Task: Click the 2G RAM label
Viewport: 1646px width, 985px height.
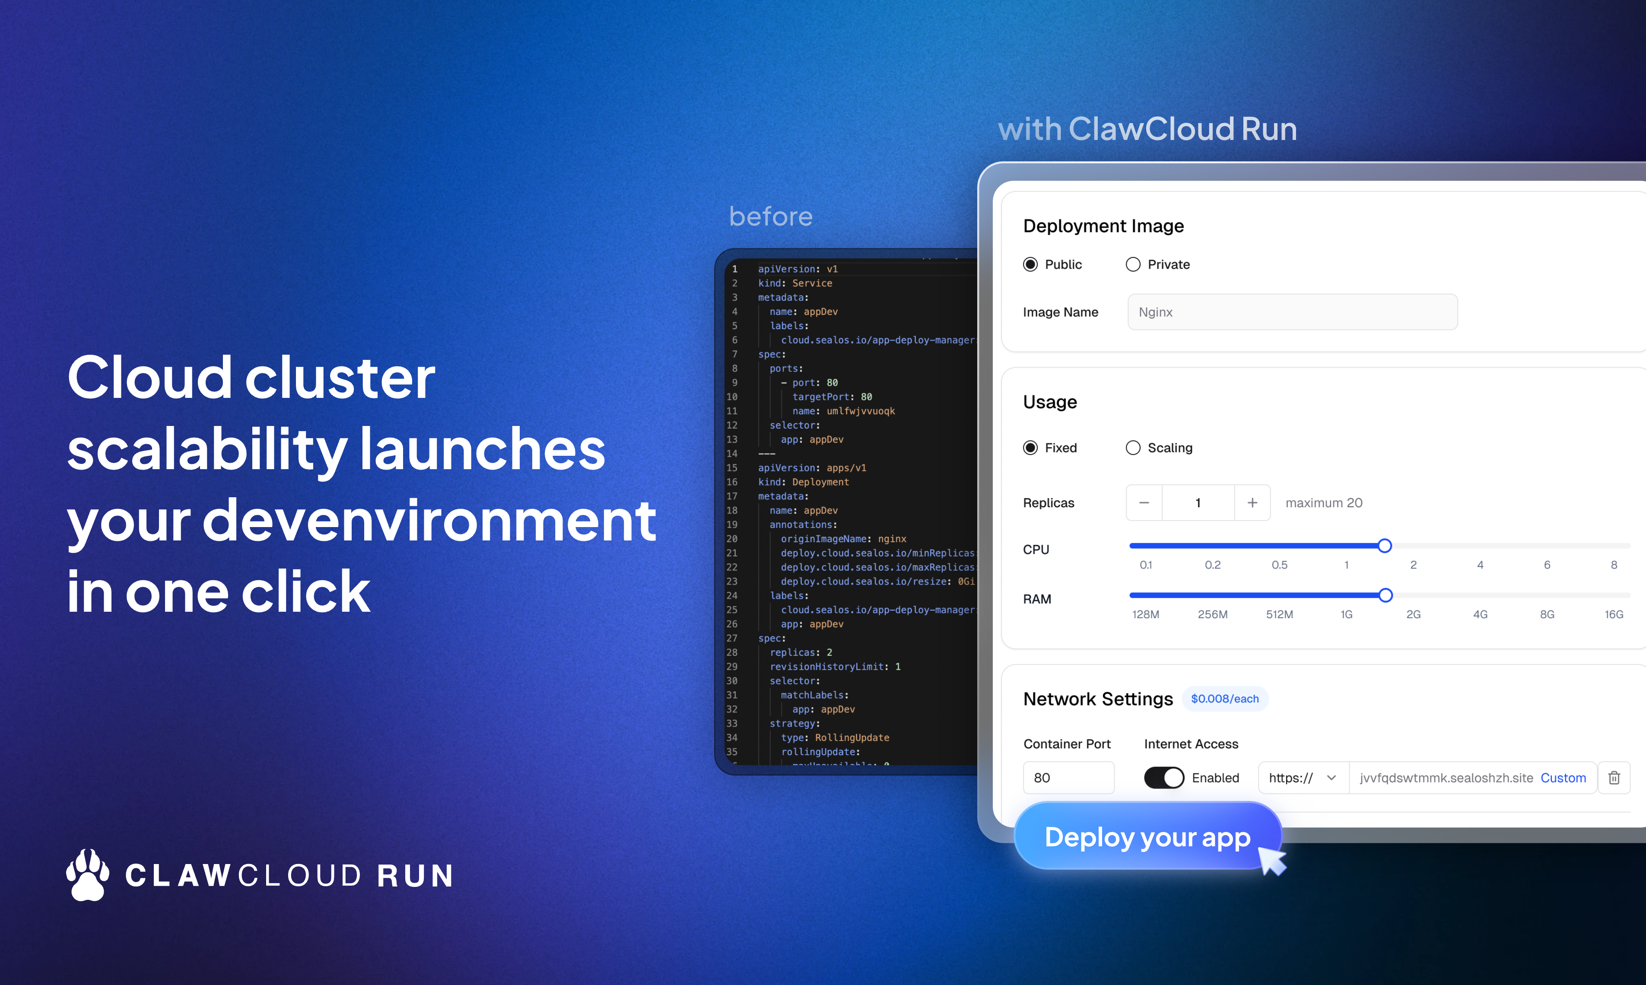Action: coord(1413,615)
